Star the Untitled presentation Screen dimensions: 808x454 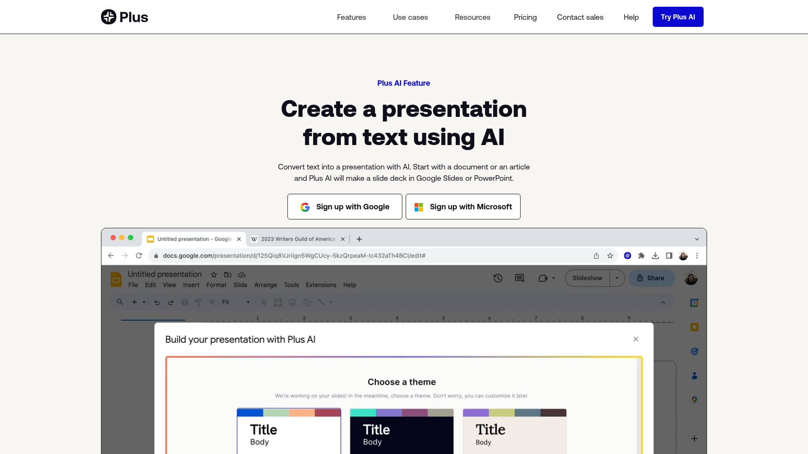pyautogui.click(x=214, y=275)
